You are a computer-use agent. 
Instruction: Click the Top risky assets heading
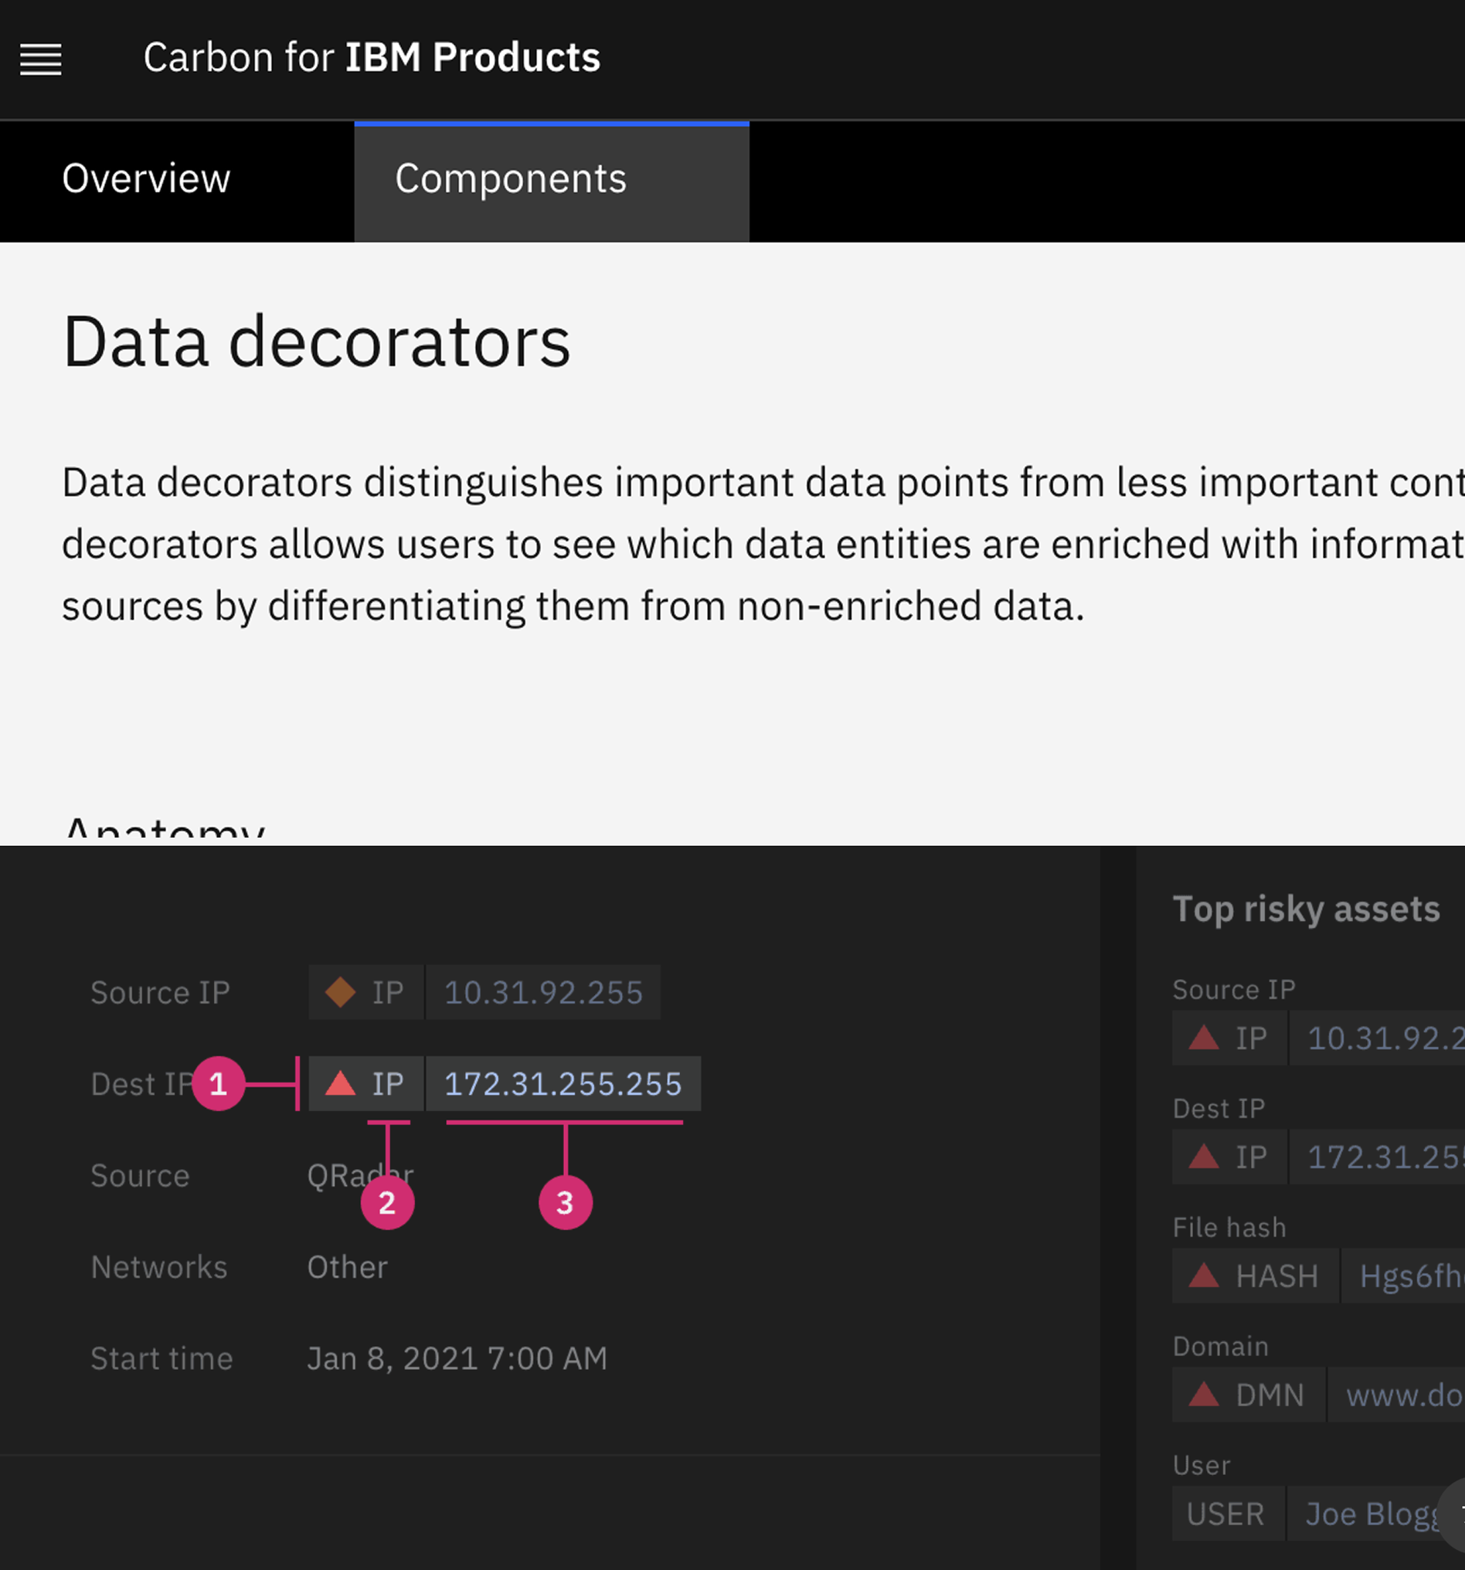tap(1306, 909)
